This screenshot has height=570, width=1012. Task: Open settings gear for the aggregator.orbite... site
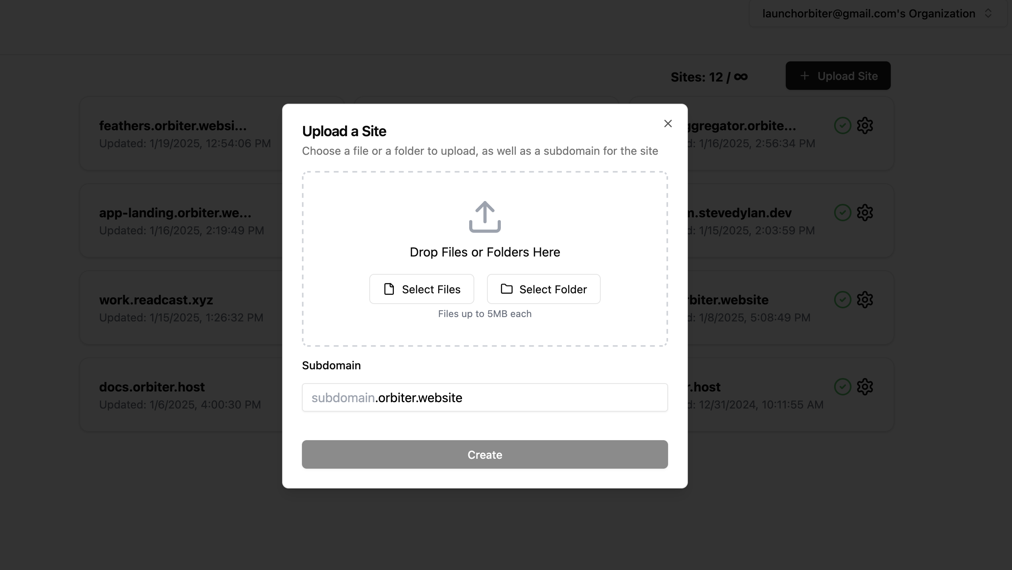865,125
